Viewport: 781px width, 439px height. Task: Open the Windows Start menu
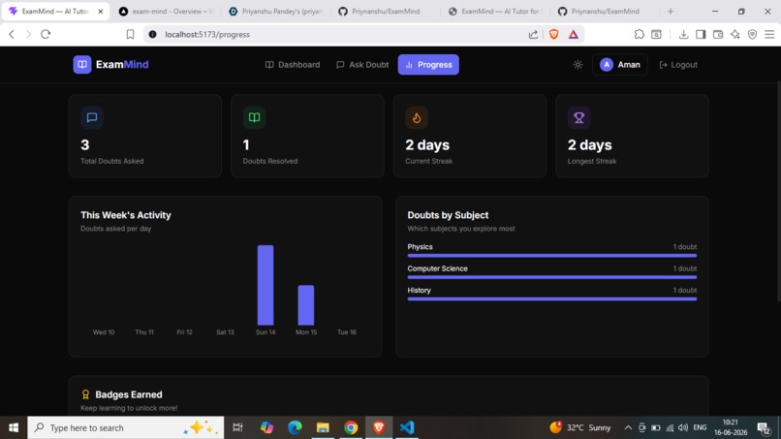point(14,427)
